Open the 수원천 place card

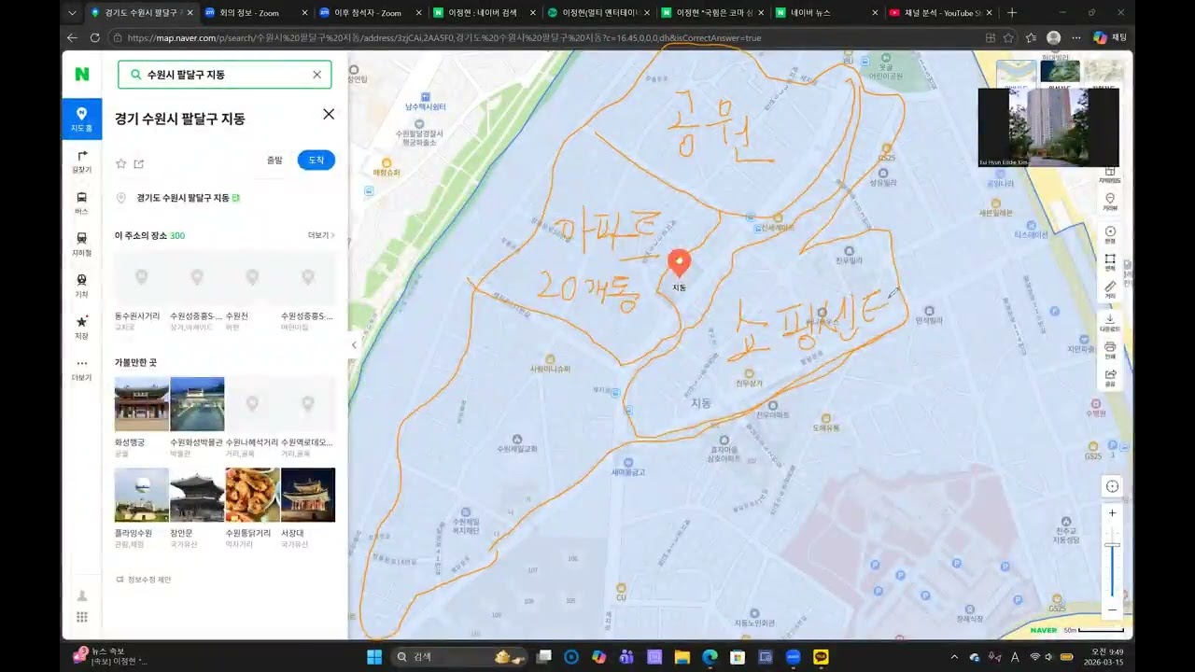(x=252, y=291)
